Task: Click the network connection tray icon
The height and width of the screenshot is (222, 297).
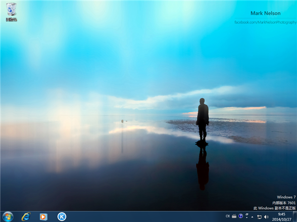Action: 259,217
